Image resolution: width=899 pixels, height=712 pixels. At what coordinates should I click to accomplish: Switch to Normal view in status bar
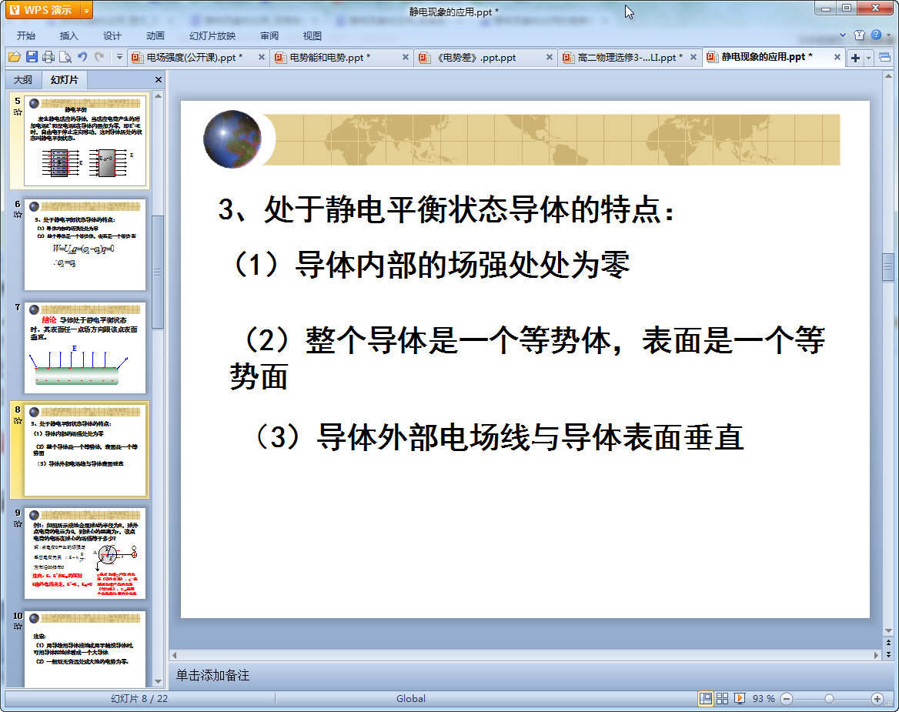[705, 698]
